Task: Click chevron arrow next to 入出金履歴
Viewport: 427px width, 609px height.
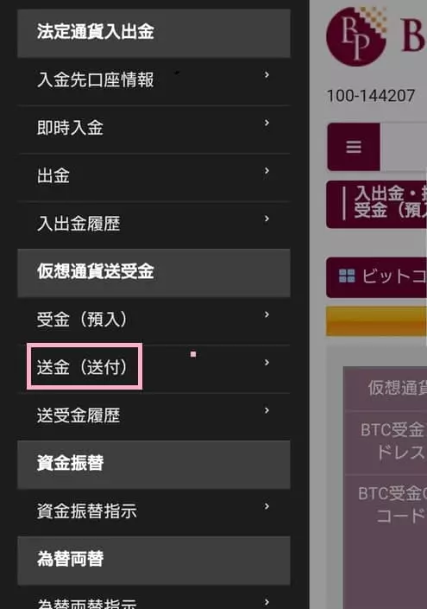Action: pyautogui.click(x=267, y=219)
